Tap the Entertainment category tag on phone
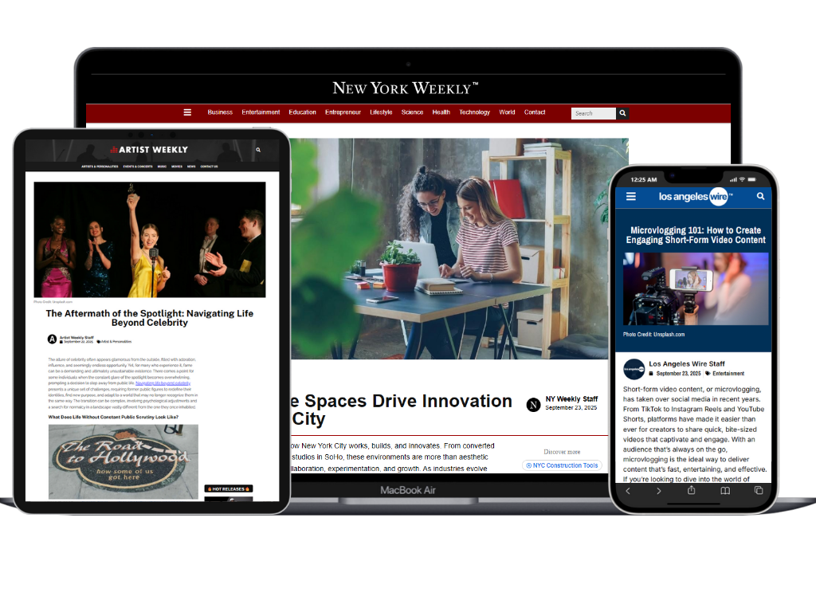The width and height of the screenshot is (816, 612). click(728, 373)
